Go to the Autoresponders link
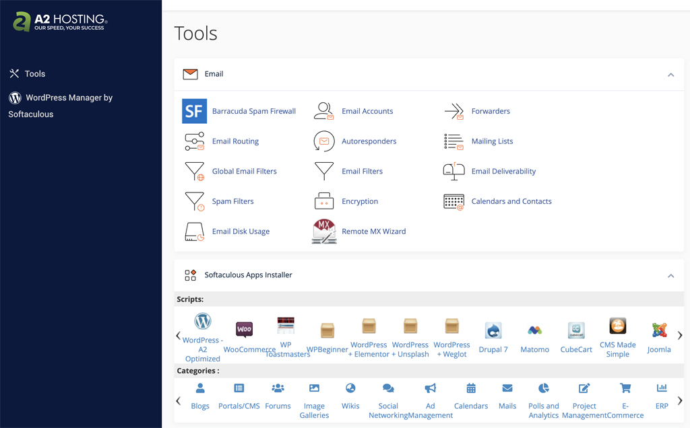 [x=369, y=141]
